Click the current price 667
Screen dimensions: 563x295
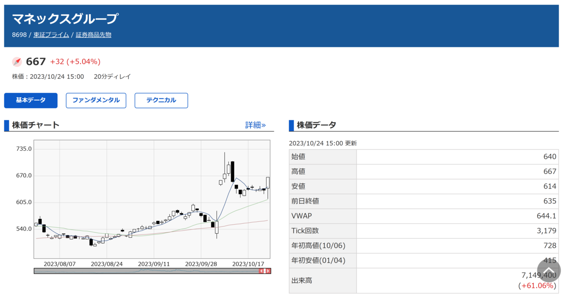(36, 62)
